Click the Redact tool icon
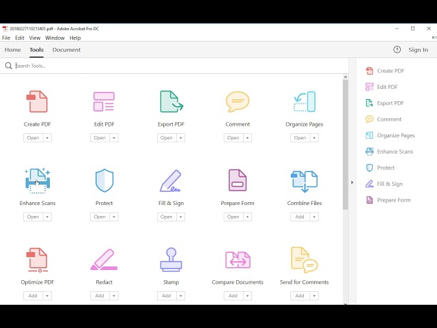This screenshot has width=437, height=328. (104, 260)
